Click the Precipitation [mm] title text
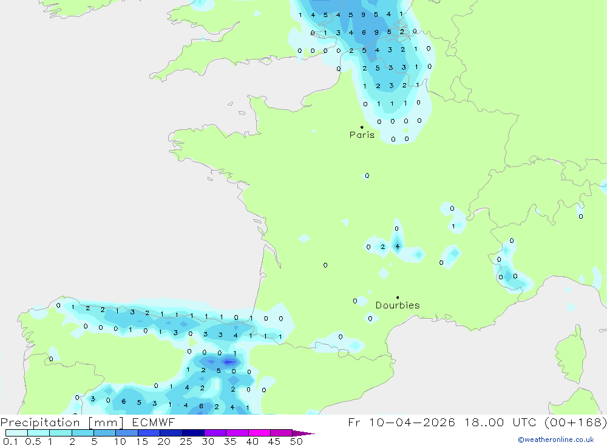 tap(62, 423)
